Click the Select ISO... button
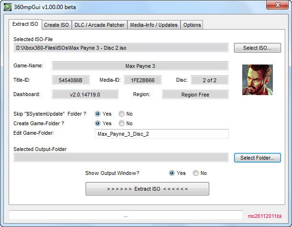The image size is (292, 227). point(258,48)
